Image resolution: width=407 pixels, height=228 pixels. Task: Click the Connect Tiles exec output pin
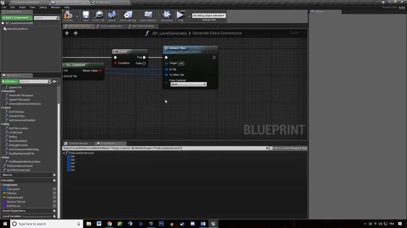(214, 58)
